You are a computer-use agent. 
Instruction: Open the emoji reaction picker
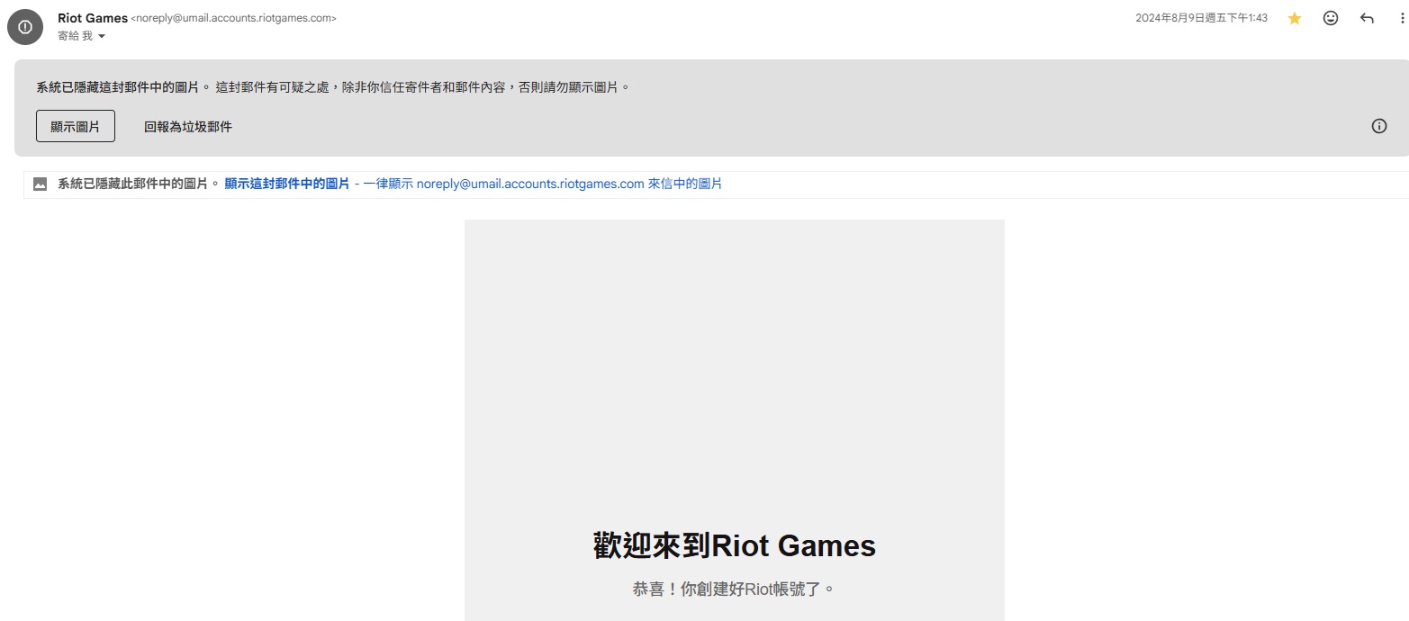[x=1331, y=18]
